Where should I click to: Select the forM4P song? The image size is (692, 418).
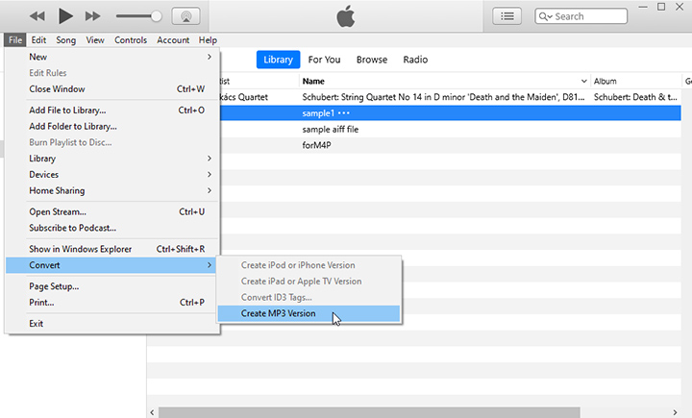point(316,145)
